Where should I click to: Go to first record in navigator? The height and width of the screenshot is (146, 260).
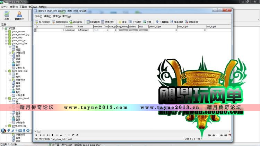point(36,135)
